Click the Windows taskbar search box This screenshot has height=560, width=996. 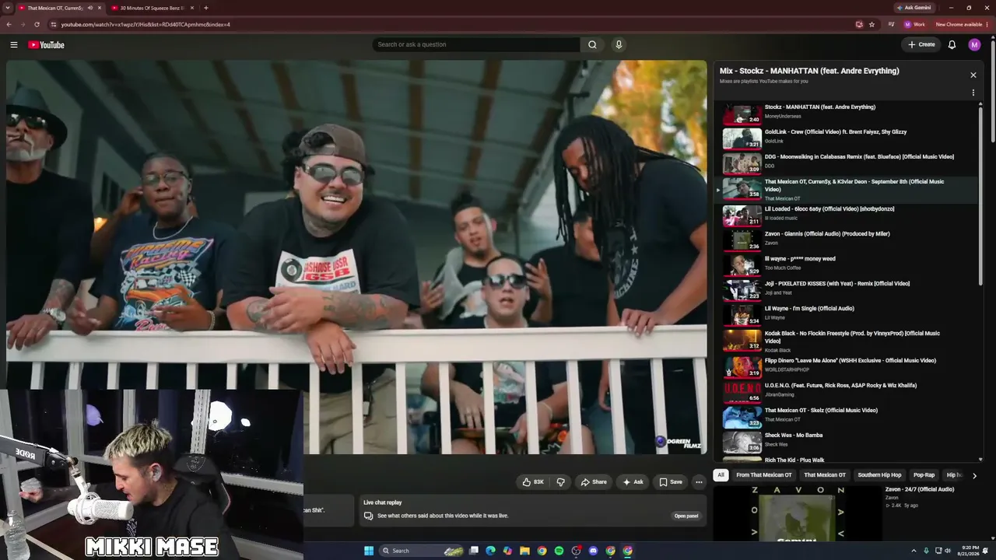[421, 551]
